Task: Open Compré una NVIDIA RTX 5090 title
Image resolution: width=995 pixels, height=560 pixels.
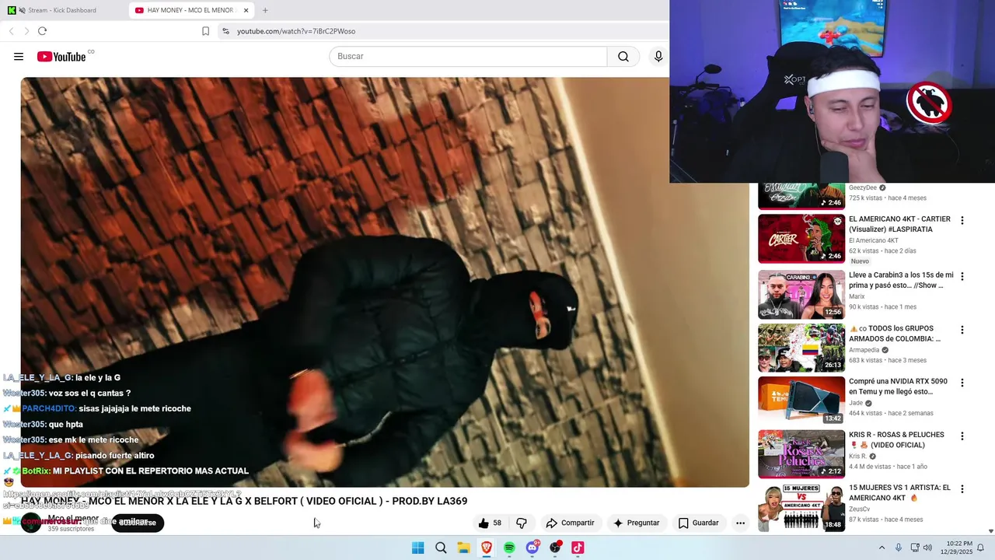Action: [898, 387]
